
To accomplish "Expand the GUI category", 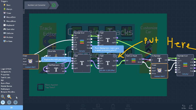I will tap(2, 80).
